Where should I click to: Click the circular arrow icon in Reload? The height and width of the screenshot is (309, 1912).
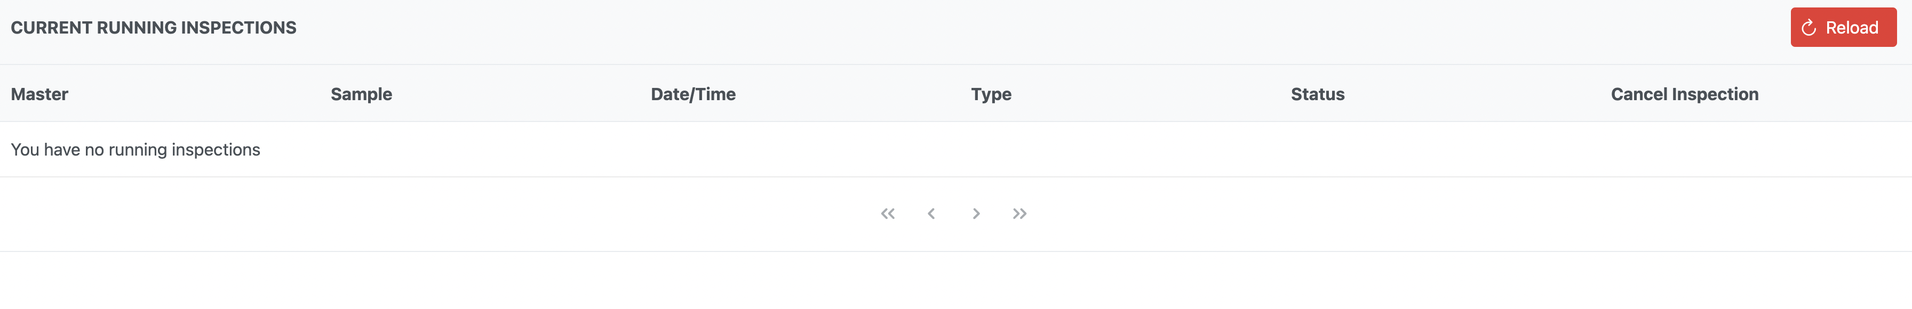tap(1809, 28)
